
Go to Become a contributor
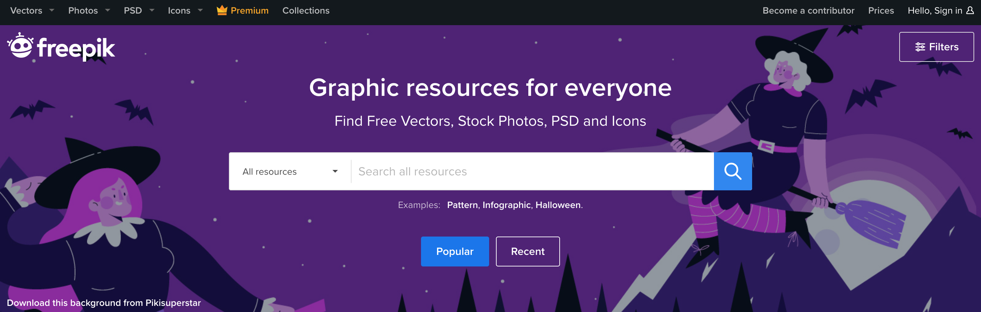[808, 11]
